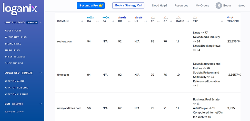Image resolution: width=250 pixels, height=121 pixels.
Task: Click the Majestic logo above CF
Action: point(166,17)
